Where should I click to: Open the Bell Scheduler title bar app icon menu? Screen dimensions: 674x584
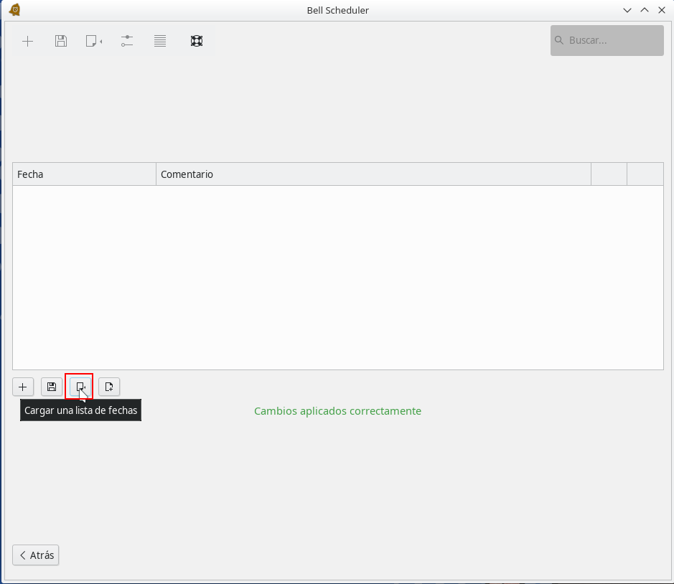[x=14, y=10]
